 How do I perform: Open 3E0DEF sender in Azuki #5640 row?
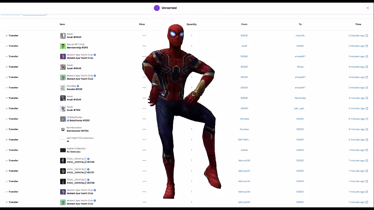pyautogui.click(x=244, y=36)
